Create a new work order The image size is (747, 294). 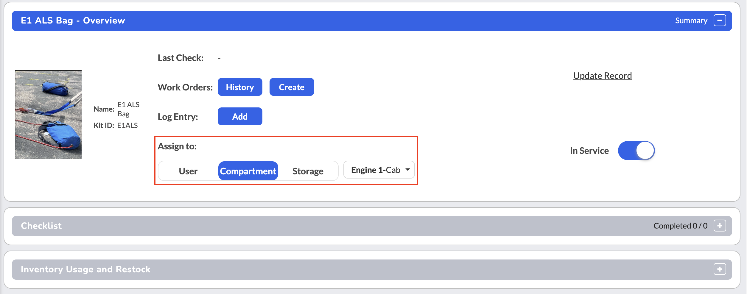[x=292, y=87]
